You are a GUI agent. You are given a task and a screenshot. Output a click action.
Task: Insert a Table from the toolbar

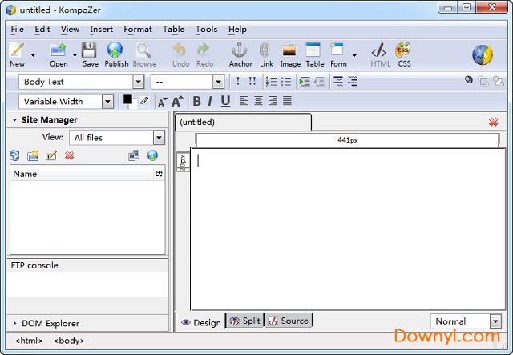coord(314,54)
